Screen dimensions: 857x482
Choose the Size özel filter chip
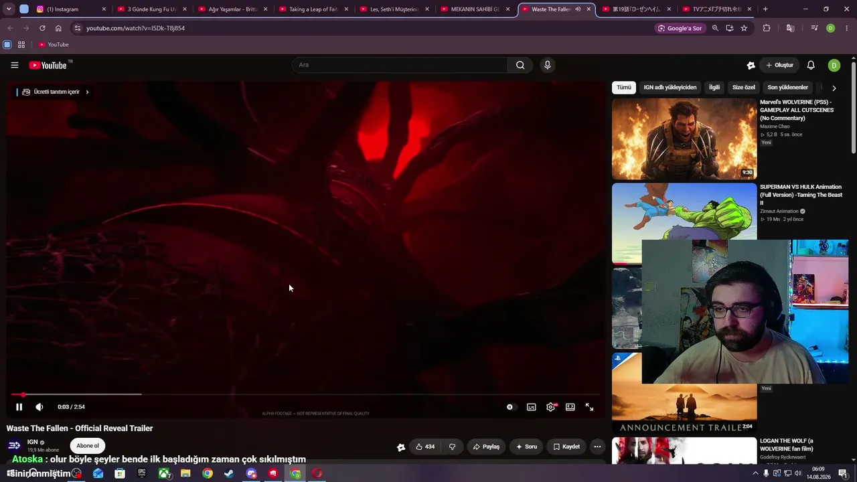click(x=744, y=88)
